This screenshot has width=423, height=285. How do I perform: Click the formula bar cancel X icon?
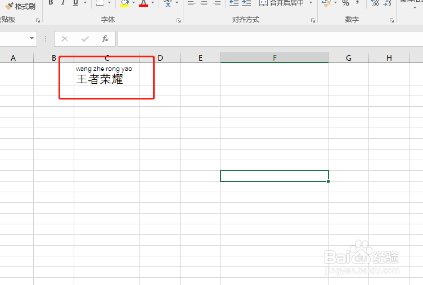coord(65,39)
